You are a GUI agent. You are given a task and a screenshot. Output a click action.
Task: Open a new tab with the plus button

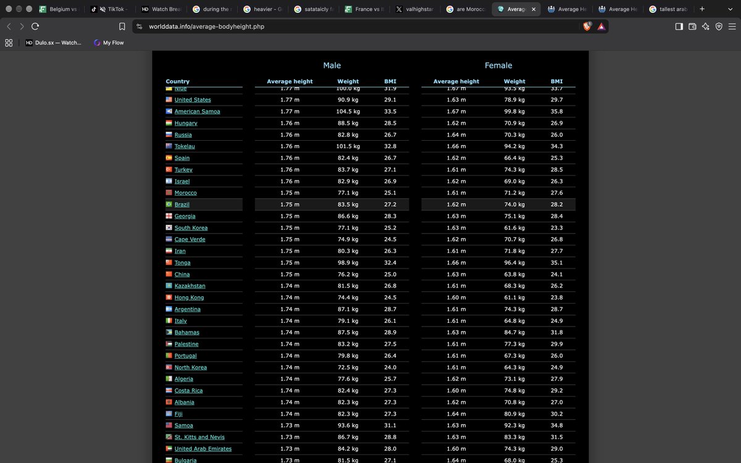click(702, 9)
